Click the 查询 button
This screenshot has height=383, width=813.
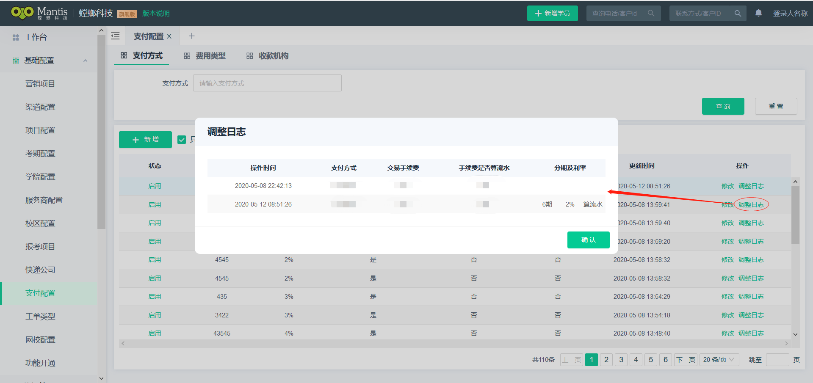pos(723,106)
